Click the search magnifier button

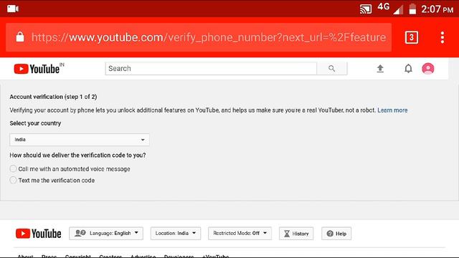pos(331,69)
